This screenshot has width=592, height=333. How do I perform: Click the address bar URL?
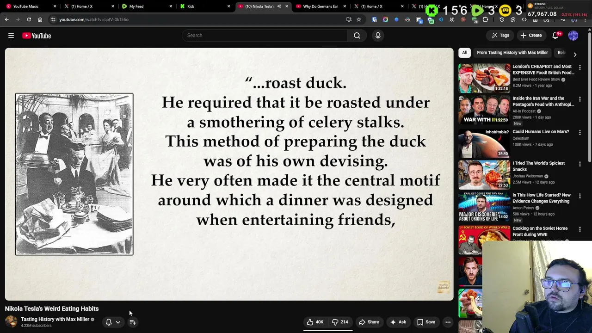(94, 19)
